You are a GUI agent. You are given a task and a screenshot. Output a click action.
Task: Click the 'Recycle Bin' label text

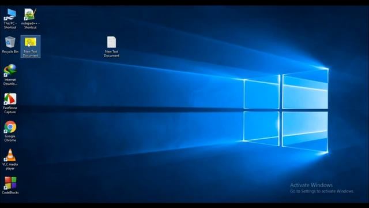point(10,51)
